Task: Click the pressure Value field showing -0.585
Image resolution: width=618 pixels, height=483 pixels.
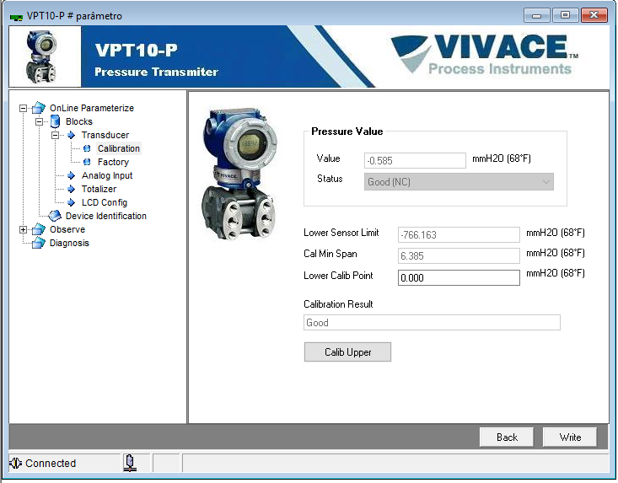Action: click(415, 161)
